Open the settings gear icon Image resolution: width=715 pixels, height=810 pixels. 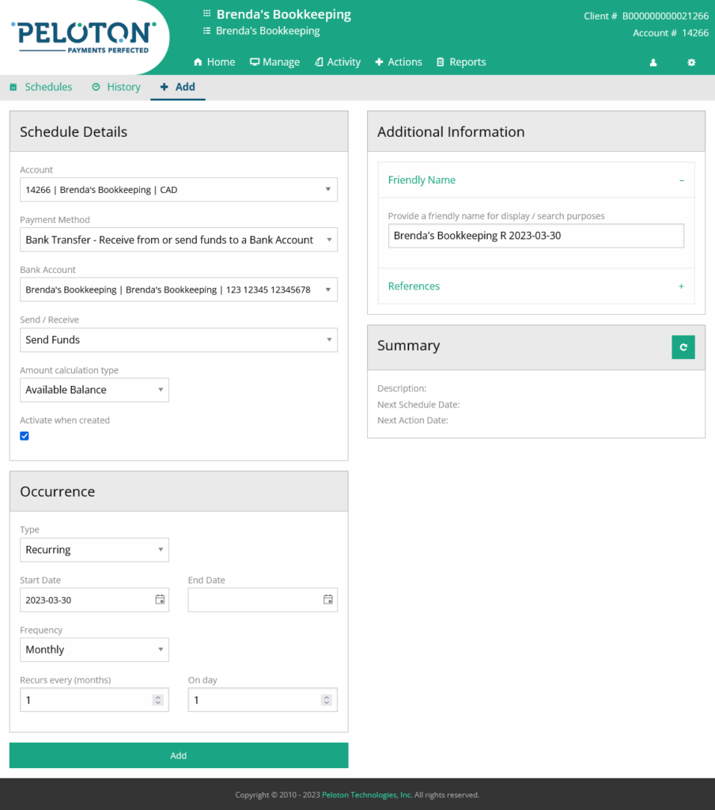[x=691, y=62]
